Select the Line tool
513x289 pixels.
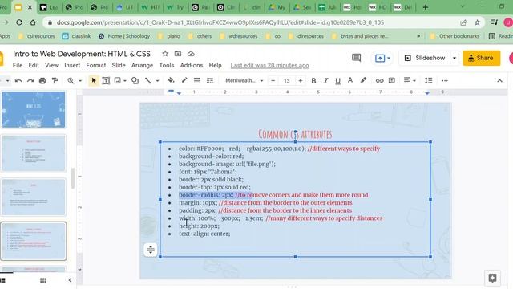coord(148,80)
